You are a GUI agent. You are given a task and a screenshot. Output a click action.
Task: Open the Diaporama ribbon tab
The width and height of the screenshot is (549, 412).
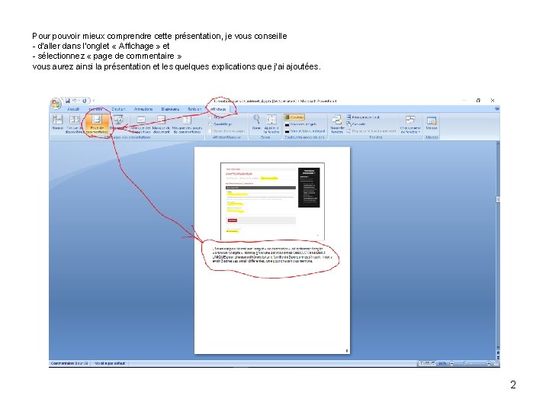(170, 109)
